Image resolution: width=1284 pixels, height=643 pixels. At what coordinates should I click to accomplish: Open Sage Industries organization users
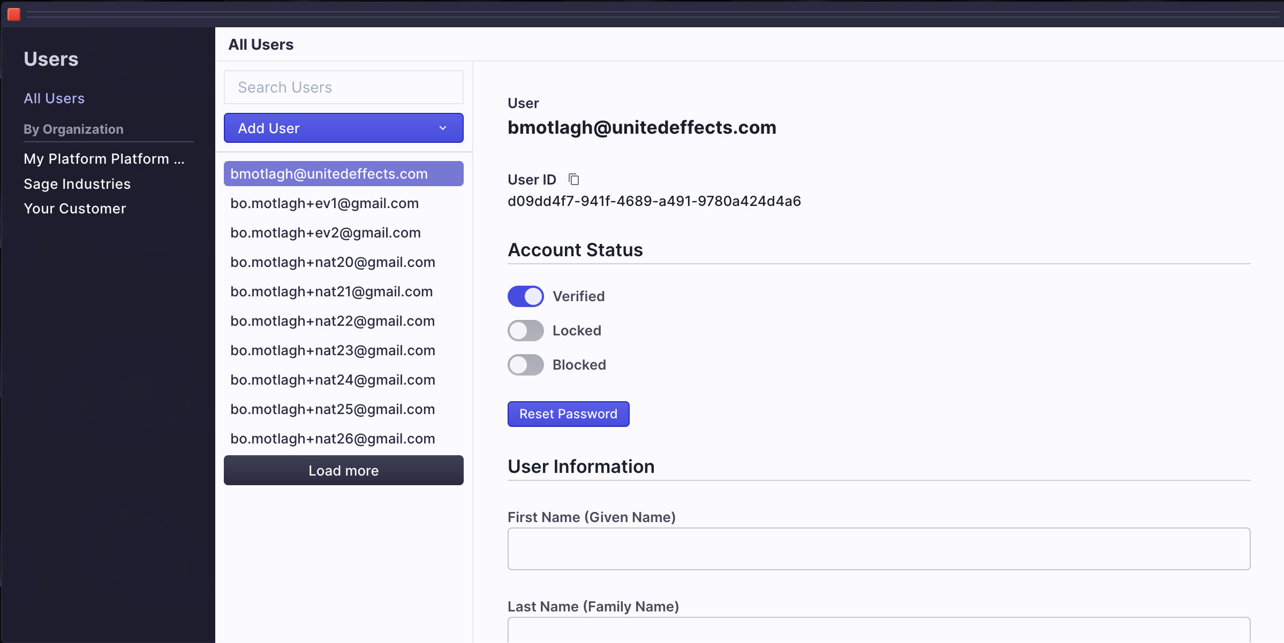coord(77,184)
